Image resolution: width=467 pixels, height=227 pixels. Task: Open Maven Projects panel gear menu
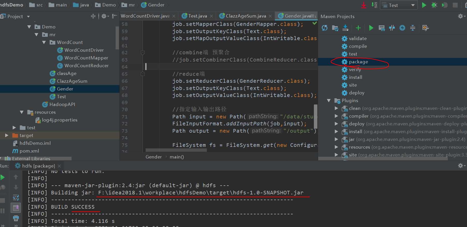pos(461,16)
